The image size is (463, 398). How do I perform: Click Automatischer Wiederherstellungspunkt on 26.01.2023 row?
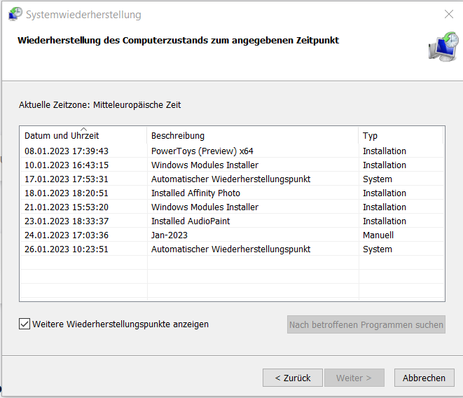click(230, 249)
